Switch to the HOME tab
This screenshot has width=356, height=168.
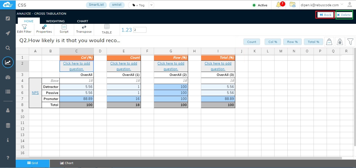pyautogui.click(x=29, y=21)
